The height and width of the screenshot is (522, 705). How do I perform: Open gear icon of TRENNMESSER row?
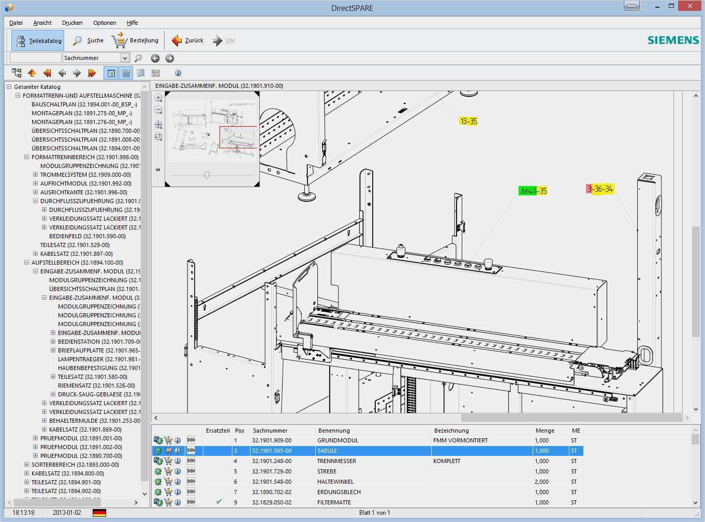pyautogui.click(x=158, y=461)
